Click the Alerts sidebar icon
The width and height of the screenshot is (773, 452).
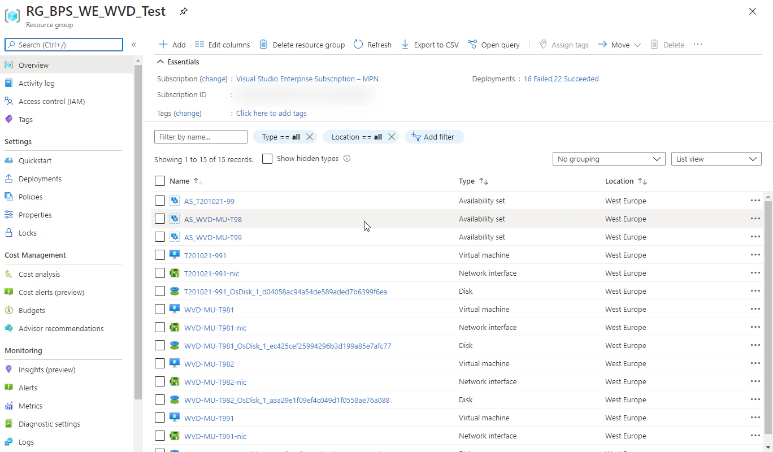pyautogui.click(x=8, y=388)
